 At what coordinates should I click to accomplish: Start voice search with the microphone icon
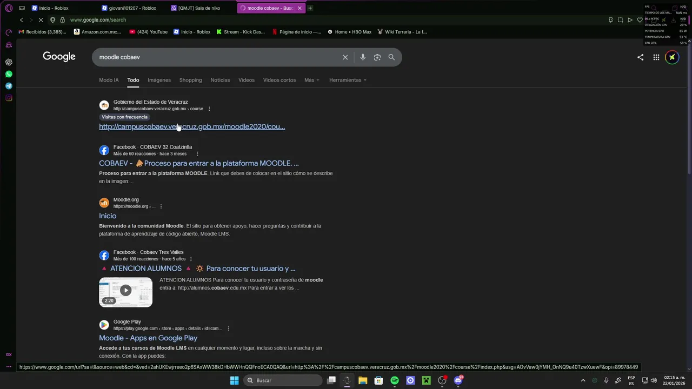tap(363, 57)
